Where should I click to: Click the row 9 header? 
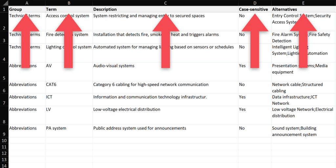4,131
